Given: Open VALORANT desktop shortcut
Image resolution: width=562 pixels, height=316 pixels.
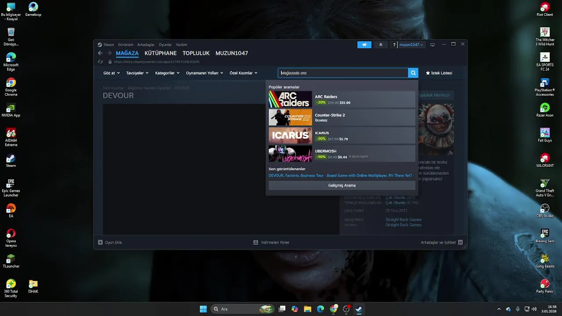Looking at the screenshot, I should pyautogui.click(x=545, y=160).
